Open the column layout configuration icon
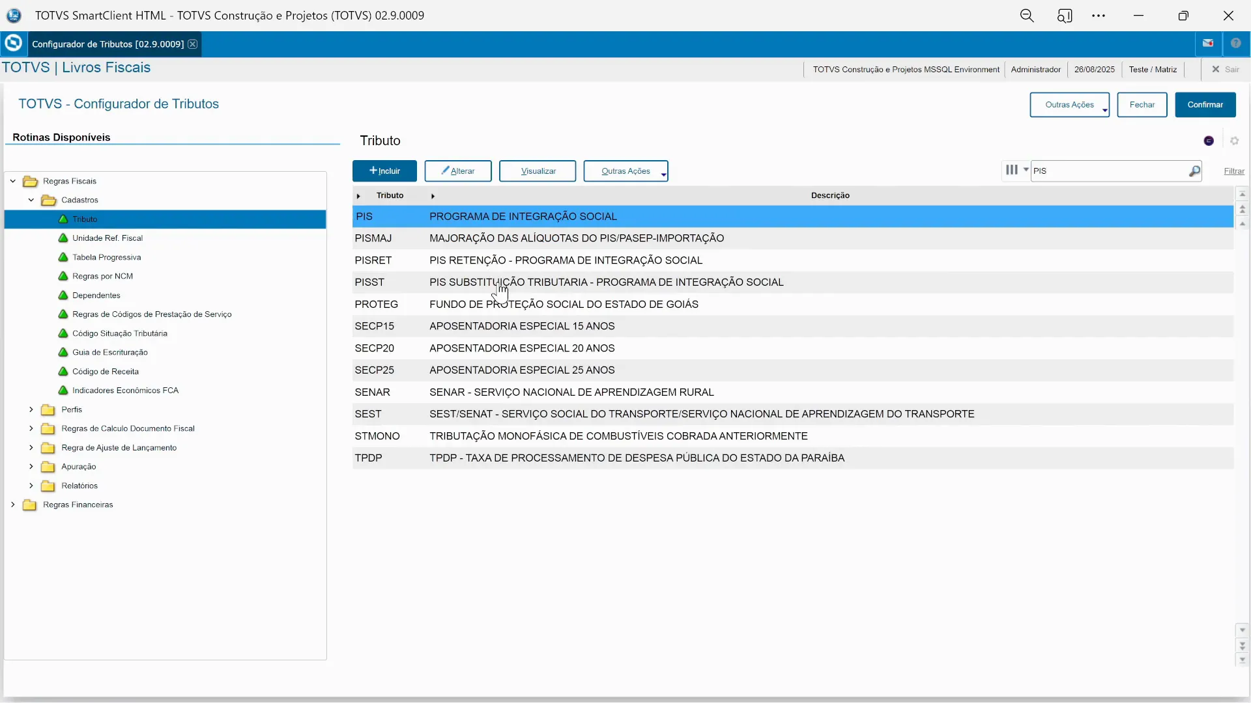Image resolution: width=1251 pixels, height=703 pixels. tap(1014, 171)
